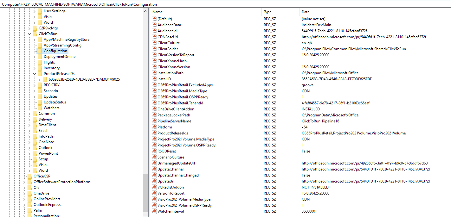This screenshot has width=451, height=217.
Task: Click the UpdateChannel string value icon
Action: (x=154, y=169)
